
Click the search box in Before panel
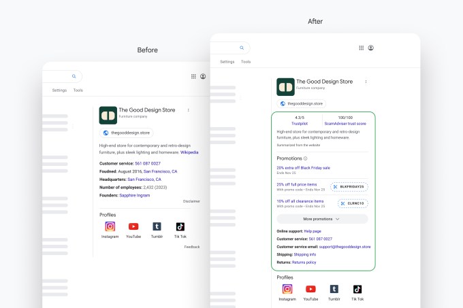click(63, 76)
